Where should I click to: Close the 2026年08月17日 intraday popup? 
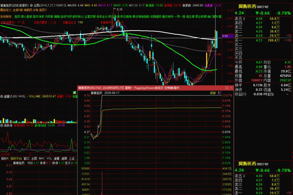(231, 88)
